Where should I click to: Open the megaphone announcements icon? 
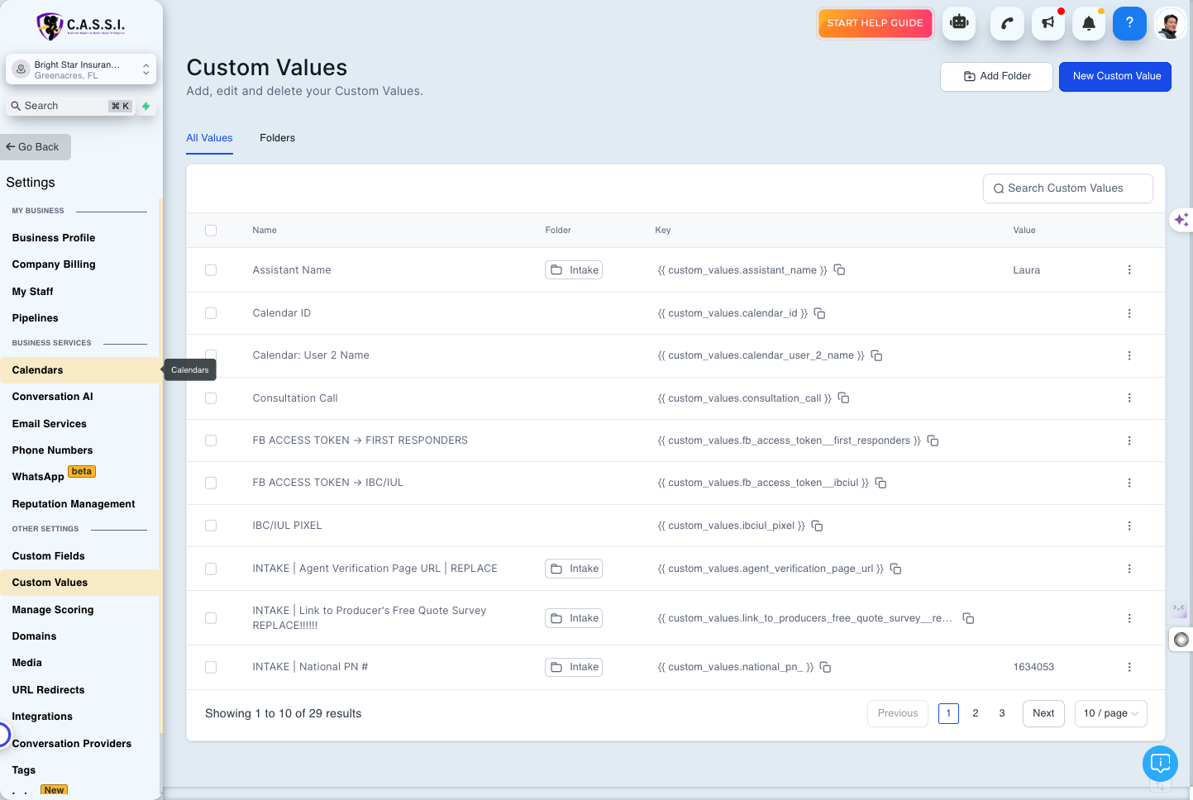point(1048,23)
